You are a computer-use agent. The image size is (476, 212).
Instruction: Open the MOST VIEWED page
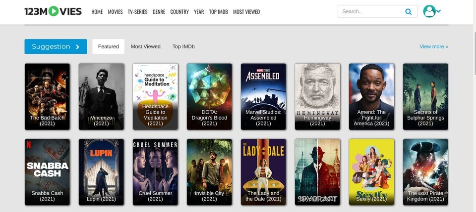(x=246, y=12)
